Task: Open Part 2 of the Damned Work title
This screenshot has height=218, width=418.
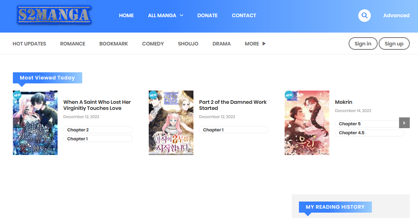Action: point(233,105)
